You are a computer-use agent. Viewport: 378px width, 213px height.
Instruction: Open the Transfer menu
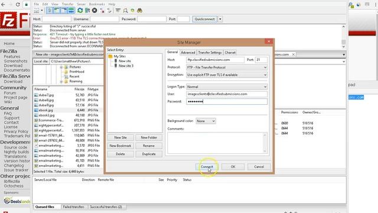(x=67, y=4)
